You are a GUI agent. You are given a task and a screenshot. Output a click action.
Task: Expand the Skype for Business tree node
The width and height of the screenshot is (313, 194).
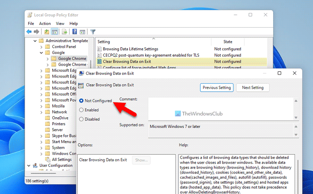click(x=41, y=136)
